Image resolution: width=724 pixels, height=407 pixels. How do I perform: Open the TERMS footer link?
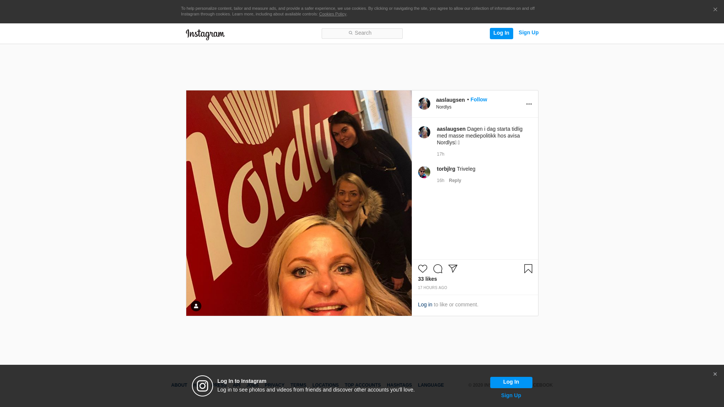click(x=298, y=385)
